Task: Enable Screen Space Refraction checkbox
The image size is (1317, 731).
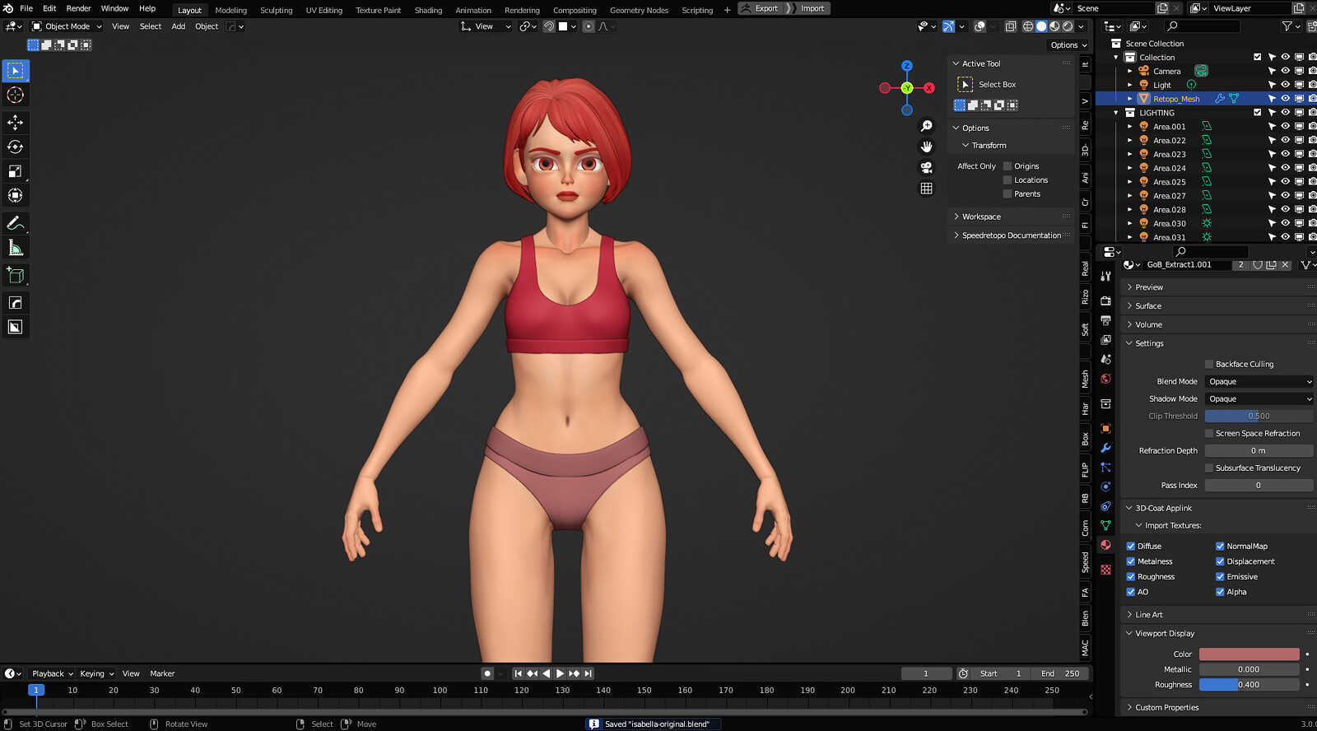Action: [1209, 433]
